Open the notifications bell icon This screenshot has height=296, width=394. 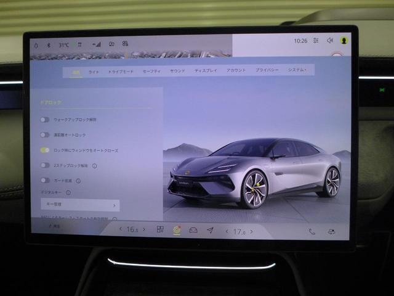[x=36, y=46]
